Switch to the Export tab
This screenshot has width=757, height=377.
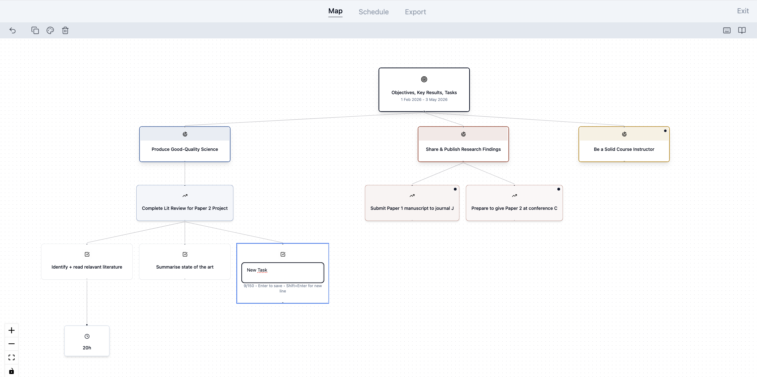coord(415,12)
